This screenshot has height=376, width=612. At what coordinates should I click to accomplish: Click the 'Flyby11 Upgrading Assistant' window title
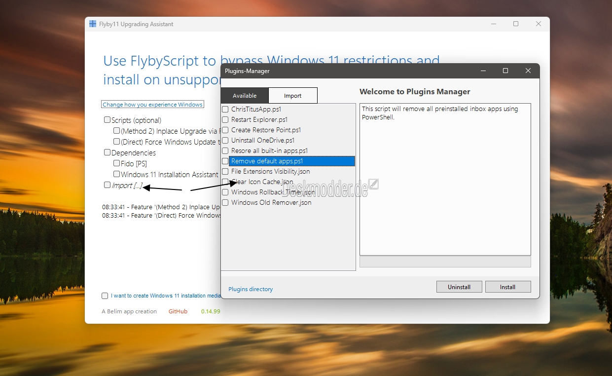pos(136,24)
